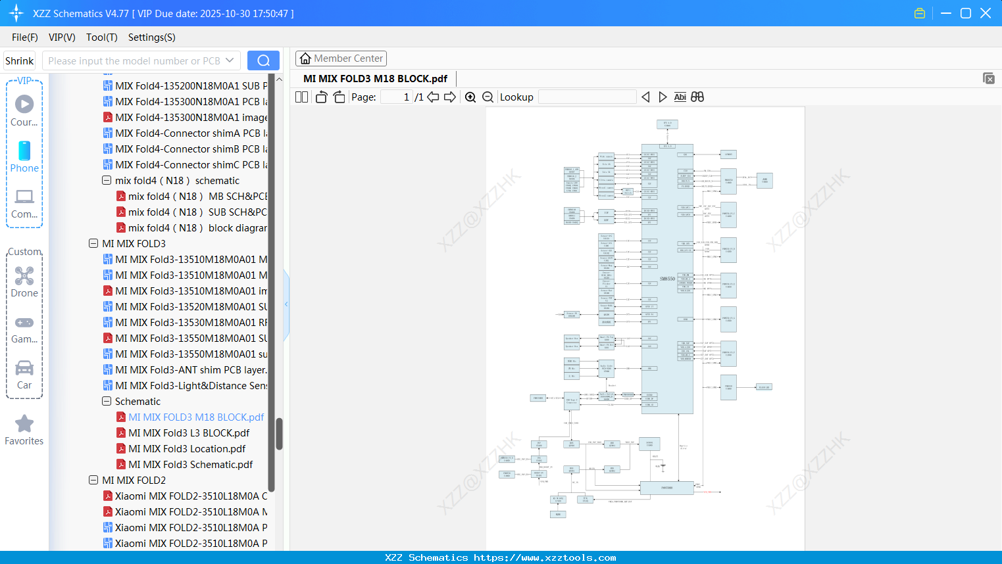This screenshot has height=564, width=1002.
Task: Open mix fold4 (N18) block diagram file
Action: tap(192, 227)
